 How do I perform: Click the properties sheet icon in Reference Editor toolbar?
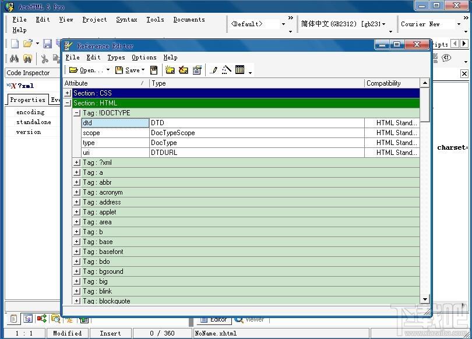tap(197, 70)
